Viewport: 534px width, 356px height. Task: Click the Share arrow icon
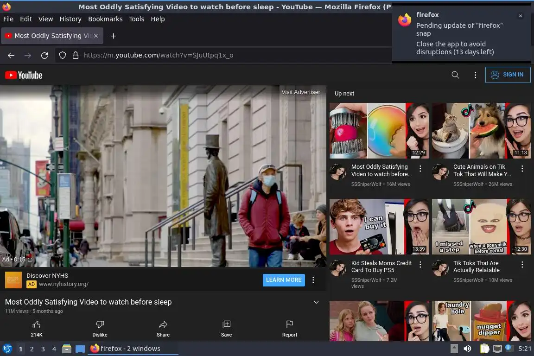click(x=163, y=324)
